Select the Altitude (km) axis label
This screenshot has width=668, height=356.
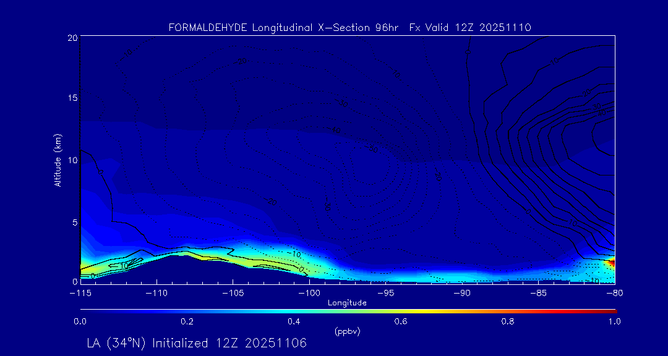click(57, 159)
